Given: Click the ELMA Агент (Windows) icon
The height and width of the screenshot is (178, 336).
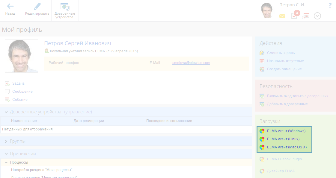Looking at the screenshot, I should coord(262,131).
